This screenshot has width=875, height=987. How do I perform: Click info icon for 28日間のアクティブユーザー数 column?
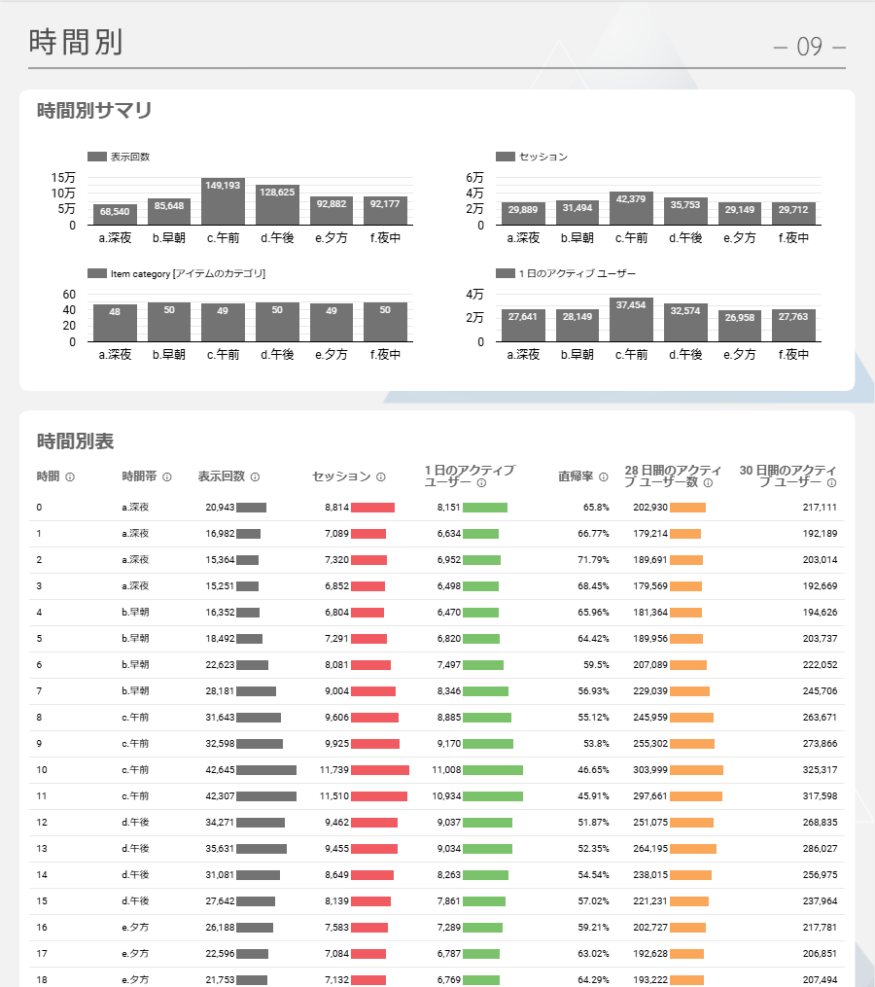click(708, 483)
